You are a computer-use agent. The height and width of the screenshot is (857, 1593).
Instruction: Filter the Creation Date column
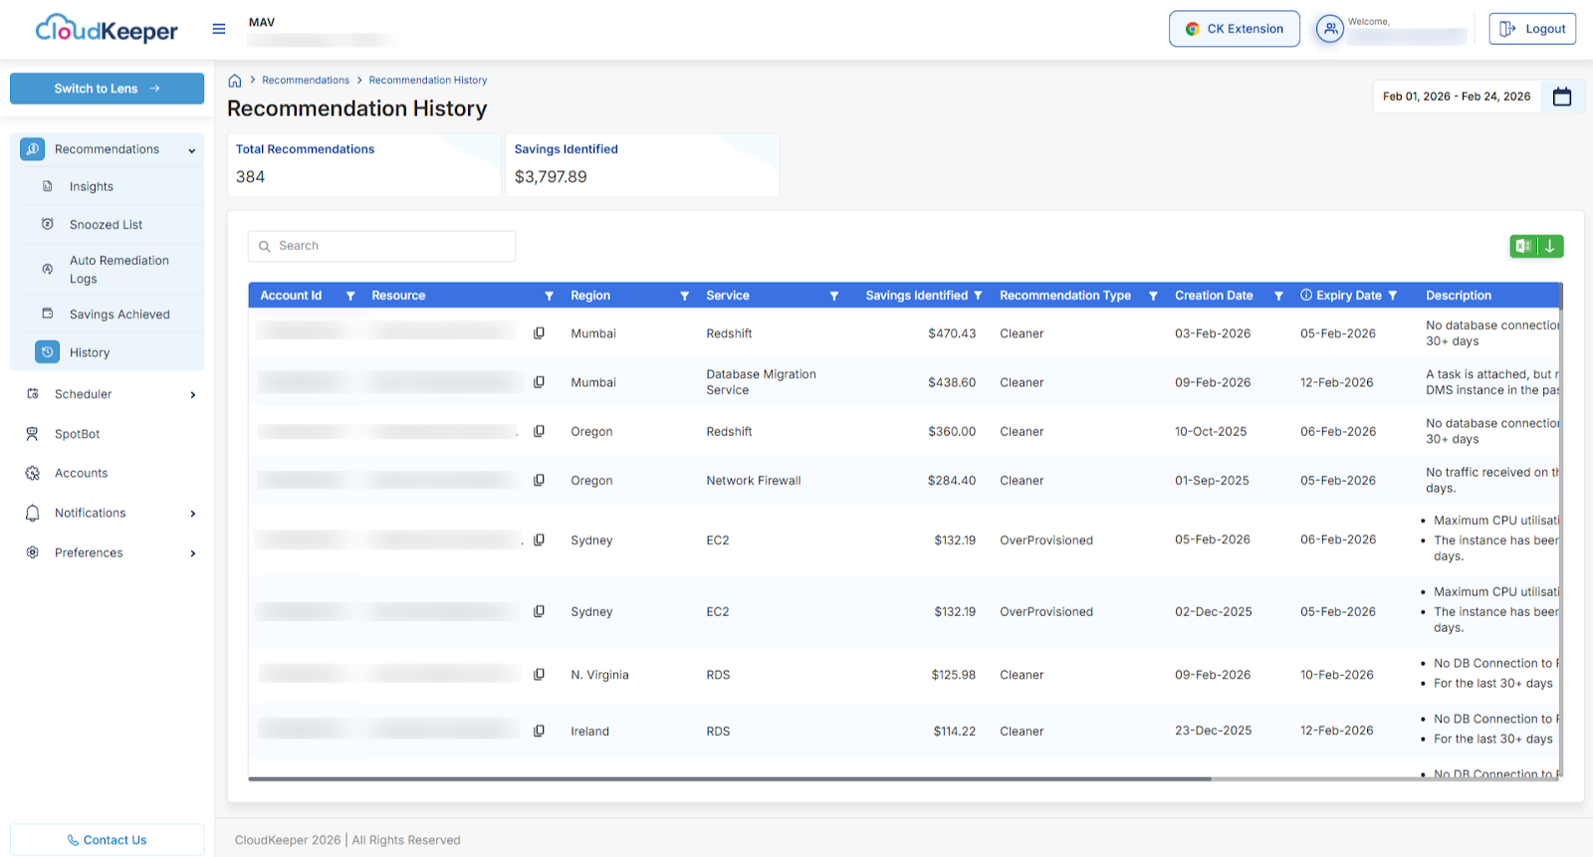coord(1278,296)
